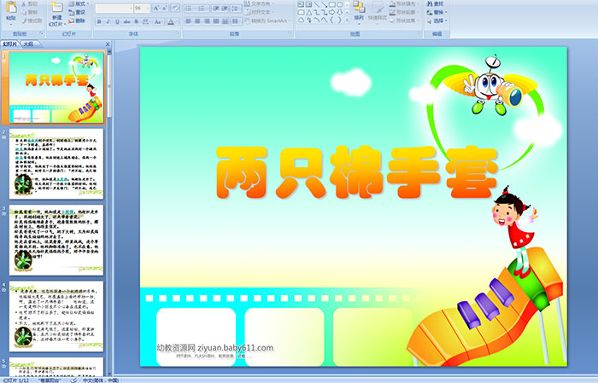Viewport: 598px width, 383px height.
Task: Open Quick Styles (快速样式) gallery
Action: [378, 12]
